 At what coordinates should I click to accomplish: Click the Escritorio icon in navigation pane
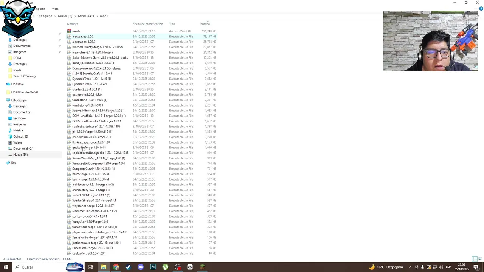(10, 118)
